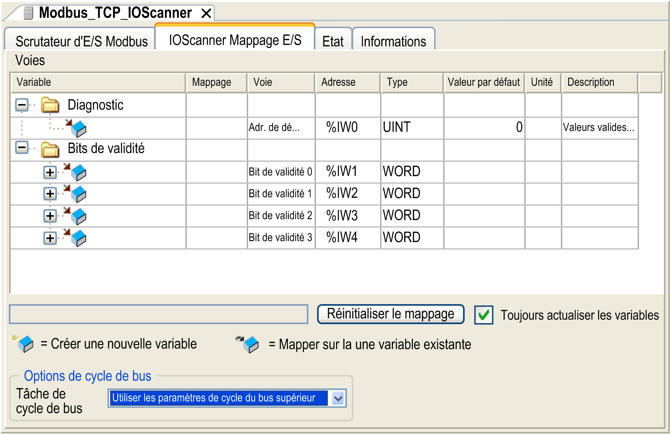Click the WORD type cell for %IW4
Screen dimensions: 670x434
click(412, 238)
